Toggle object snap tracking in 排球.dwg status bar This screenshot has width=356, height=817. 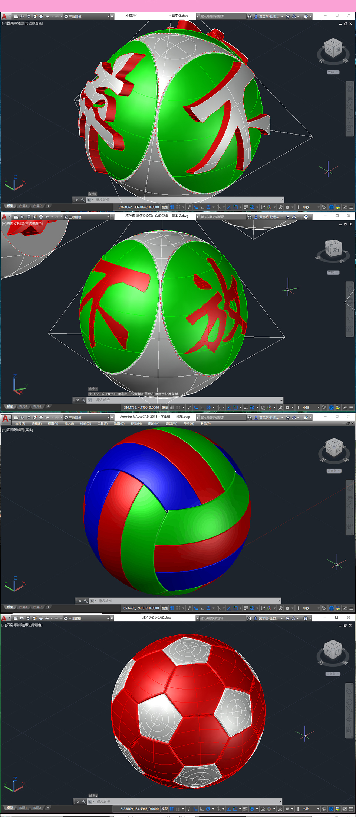click(x=229, y=608)
